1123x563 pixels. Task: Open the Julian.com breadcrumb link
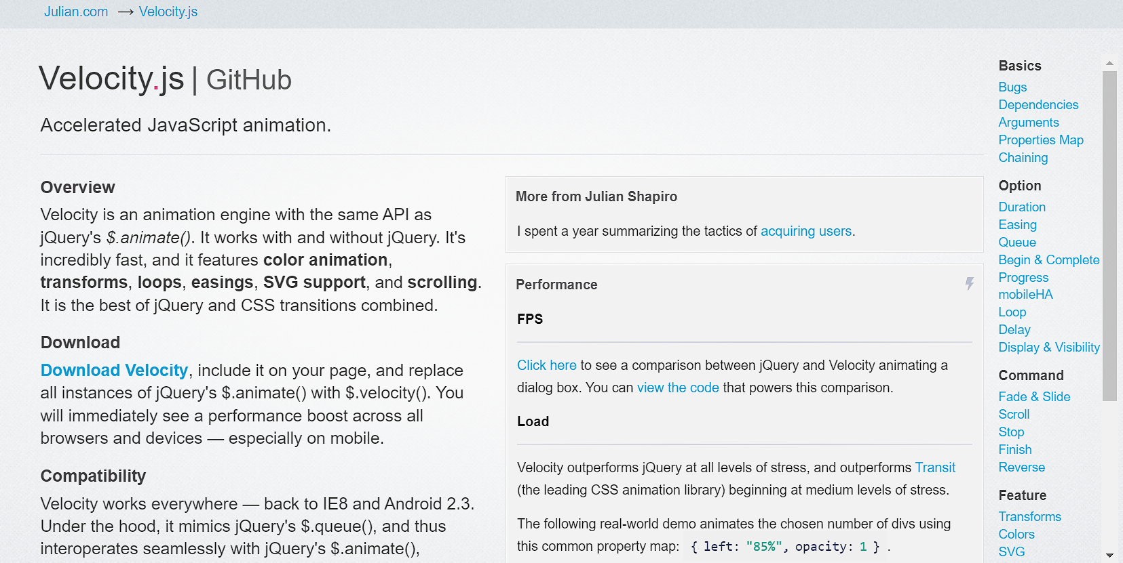point(76,12)
